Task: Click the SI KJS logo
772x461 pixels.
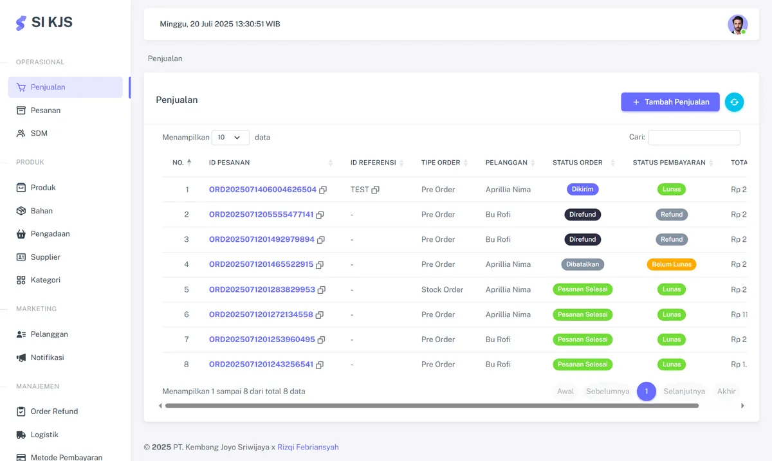Action: coord(44,23)
